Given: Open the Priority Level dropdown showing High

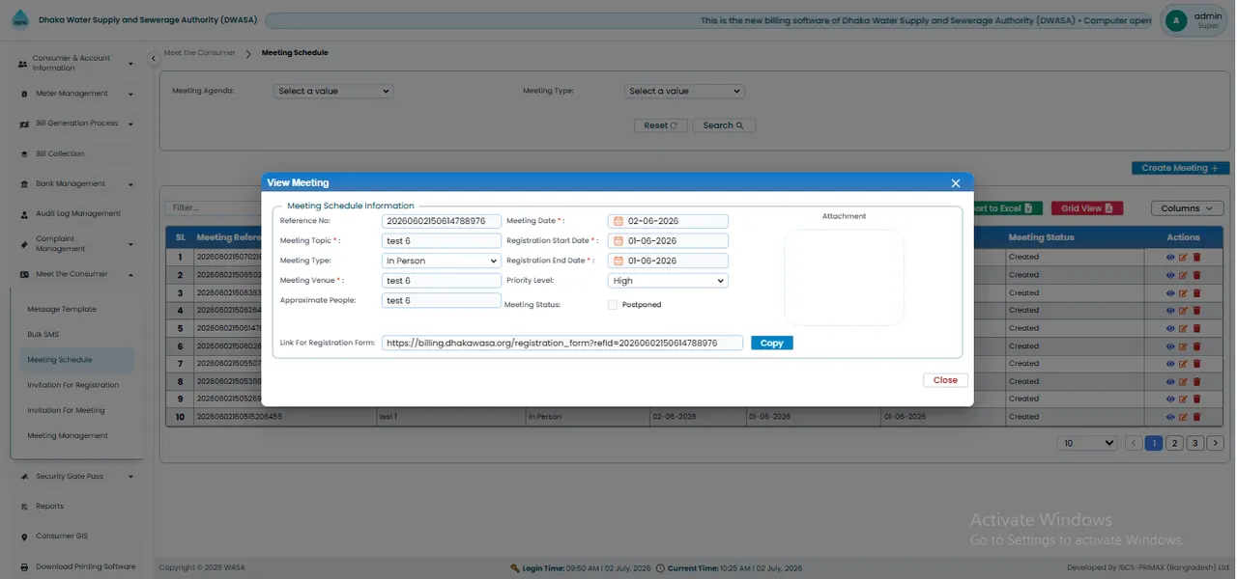Looking at the screenshot, I should (669, 281).
